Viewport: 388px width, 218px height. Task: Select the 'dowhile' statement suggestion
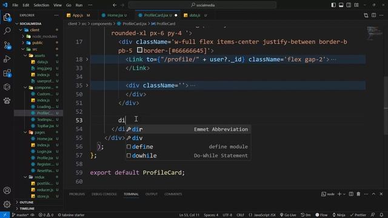click(188, 156)
